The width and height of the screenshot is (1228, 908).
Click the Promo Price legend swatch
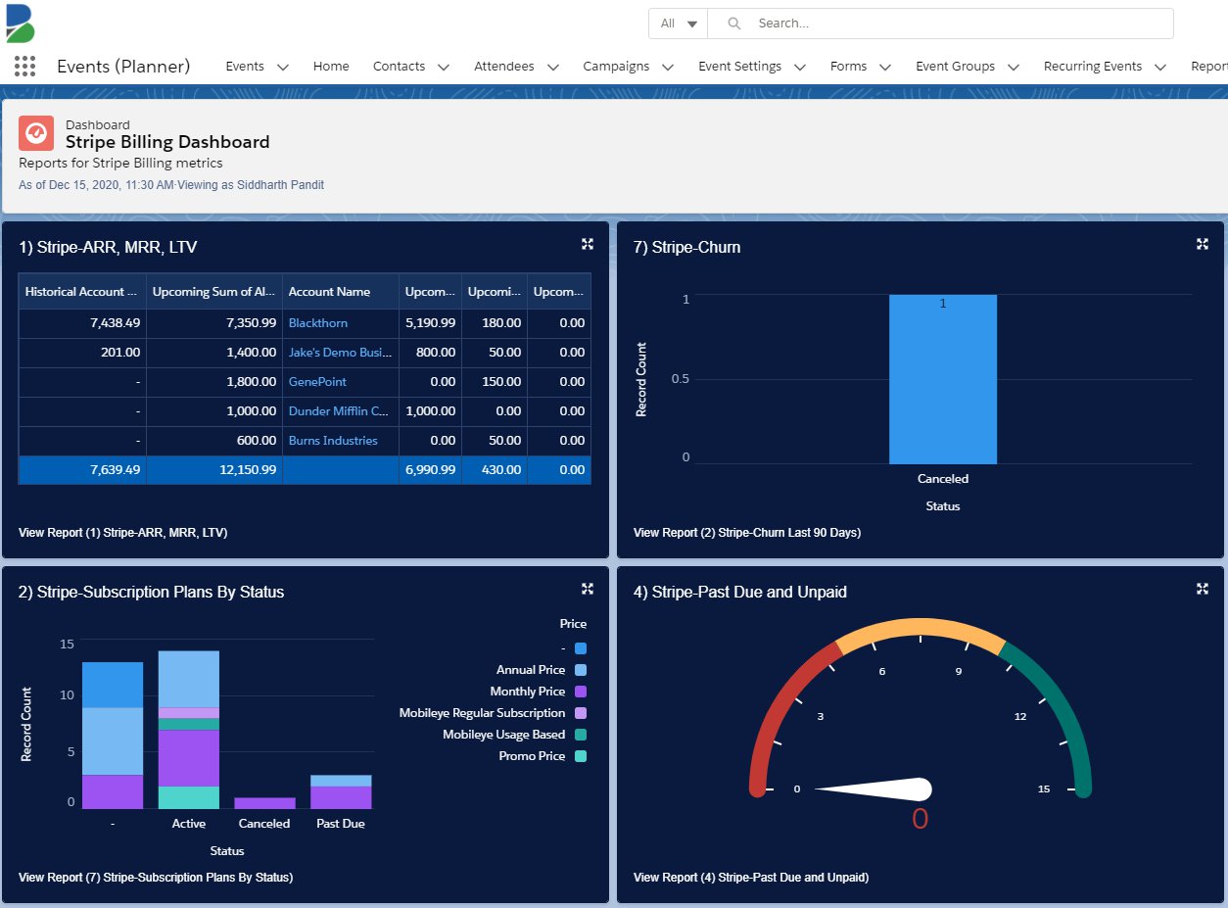(x=581, y=756)
